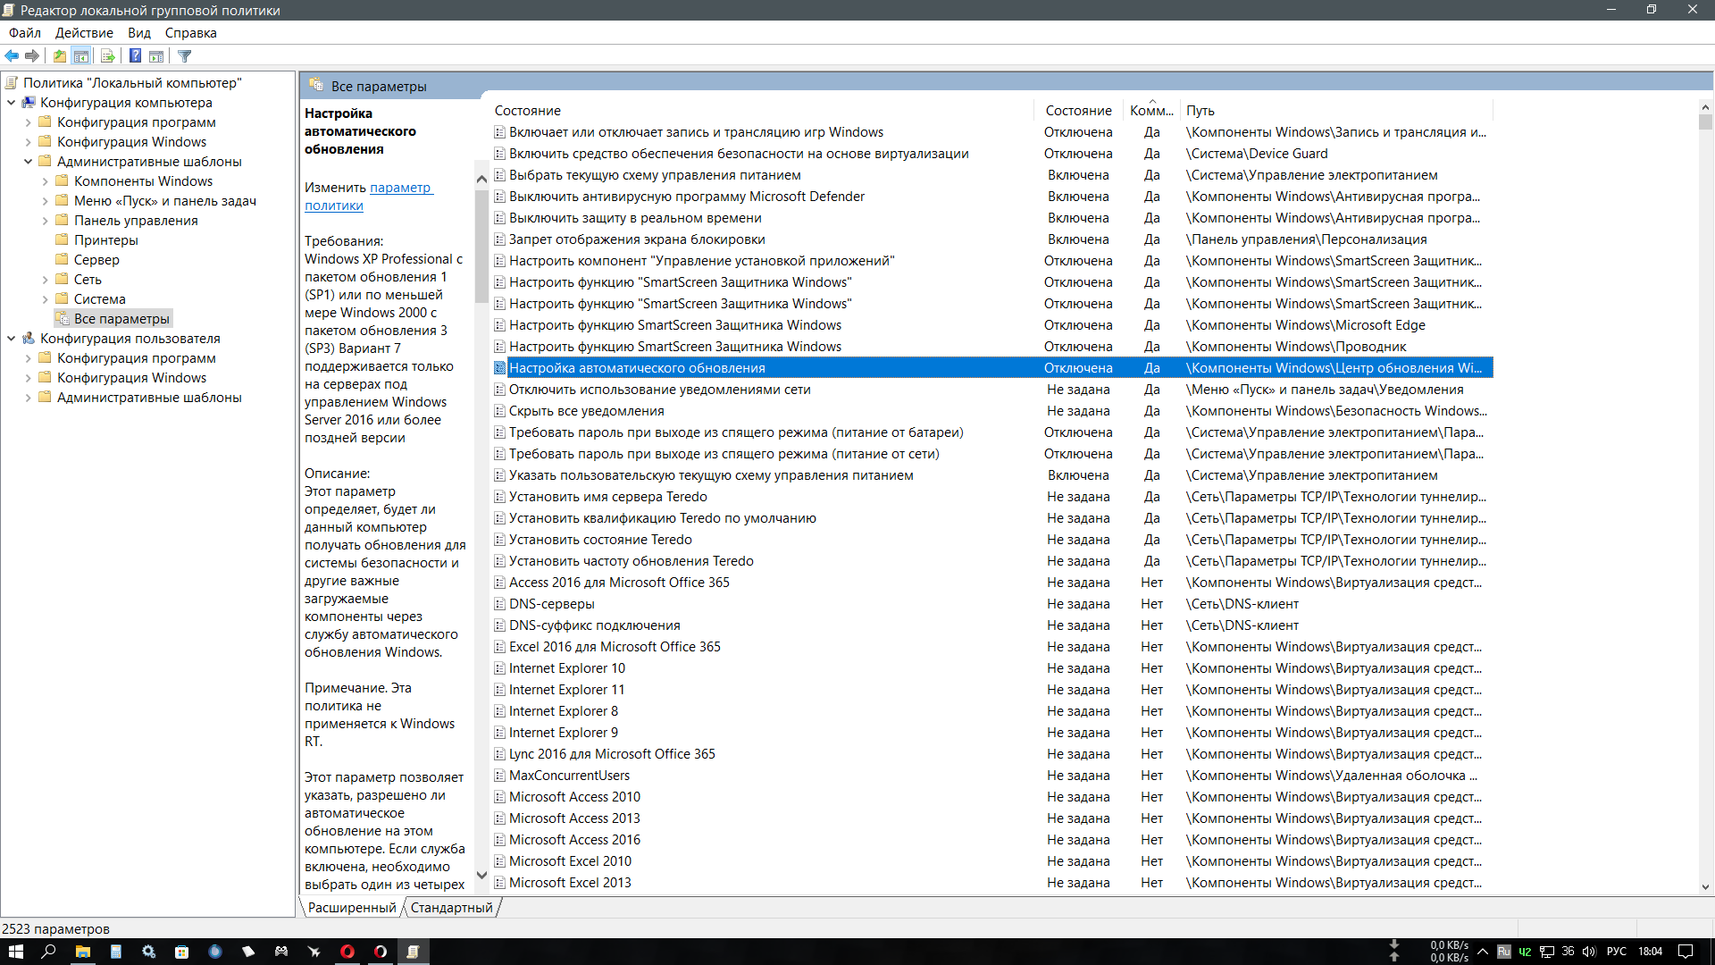Click the list's scroll down arrow
Screen dimensions: 1715x965
click(1705, 887)
